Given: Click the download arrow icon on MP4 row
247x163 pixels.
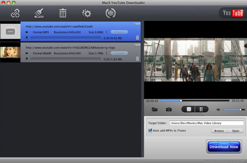Looking at the screenshot, I should click(27, 38).
